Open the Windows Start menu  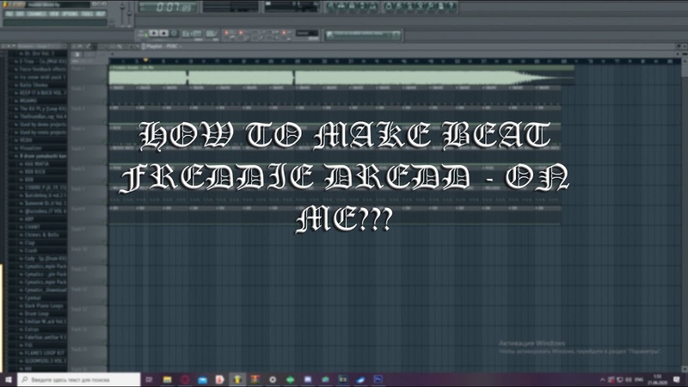pyautogui.click(x=9, y=379)
